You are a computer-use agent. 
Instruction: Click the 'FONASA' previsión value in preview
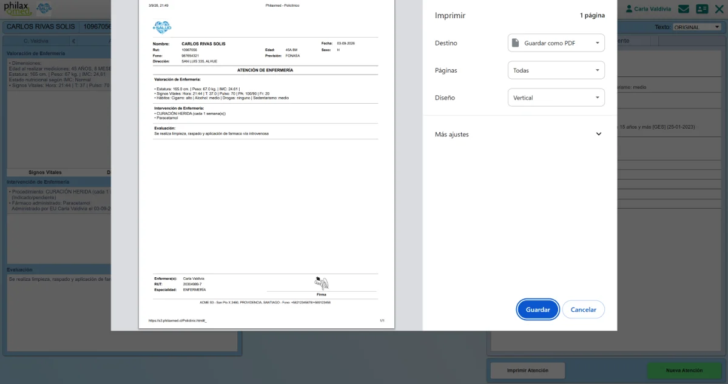point(293,55)
